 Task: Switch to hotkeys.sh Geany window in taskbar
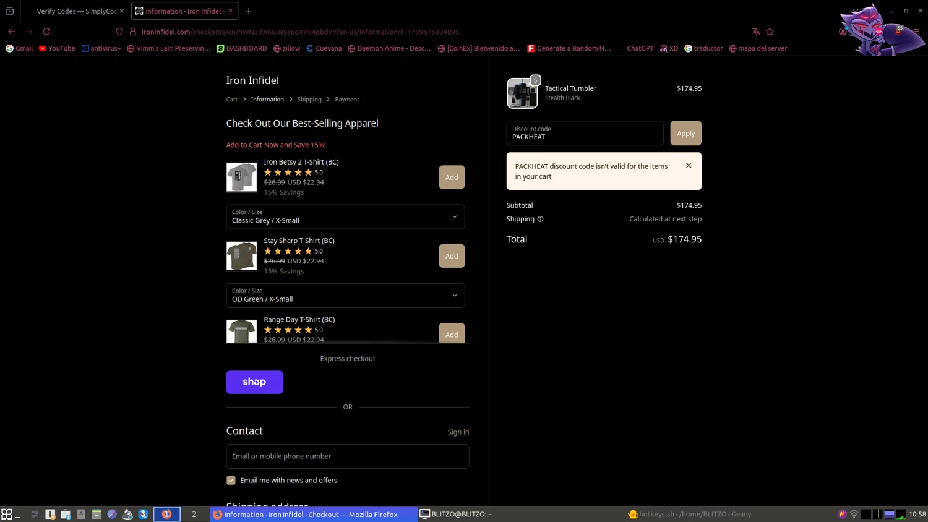coord(689,514)
